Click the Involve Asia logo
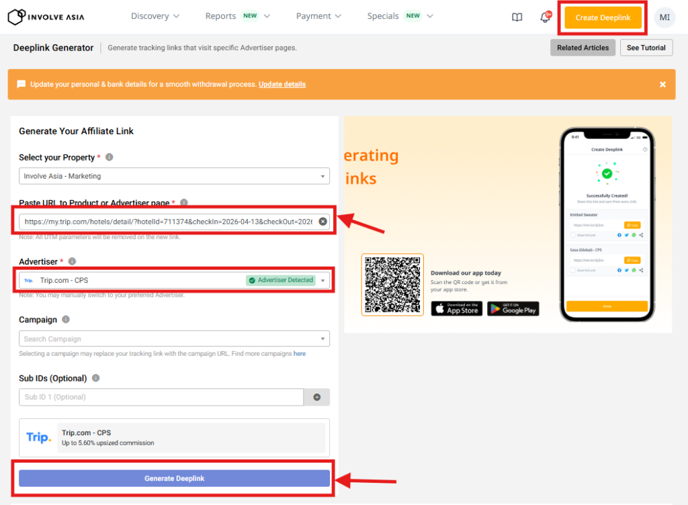Image resolution: width=688 pixels, height=505 pixels. click(x=46, y=17)
